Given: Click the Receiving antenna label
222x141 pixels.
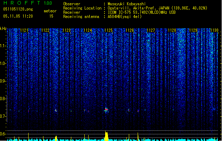Looking at the screenshot, I should tap(81, 17).
